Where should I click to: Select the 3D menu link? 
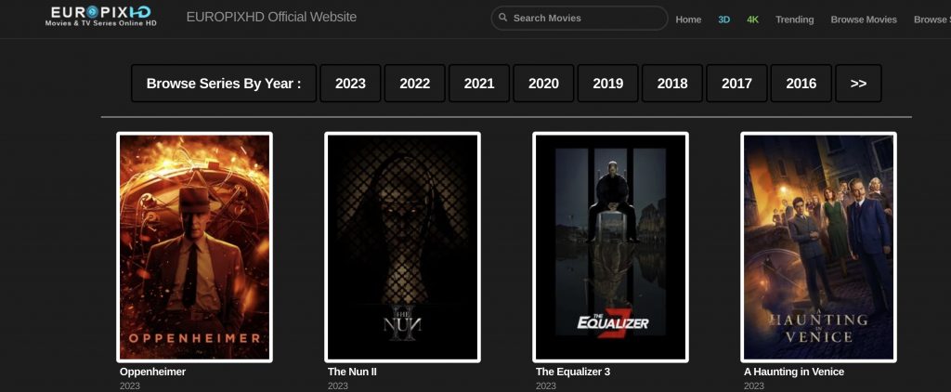coord(724,20)
